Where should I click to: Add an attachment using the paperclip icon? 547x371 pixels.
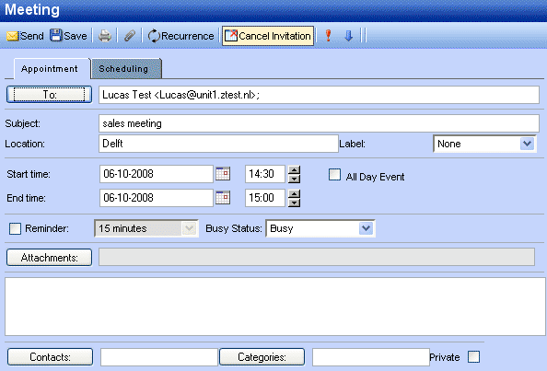[130, 36]
